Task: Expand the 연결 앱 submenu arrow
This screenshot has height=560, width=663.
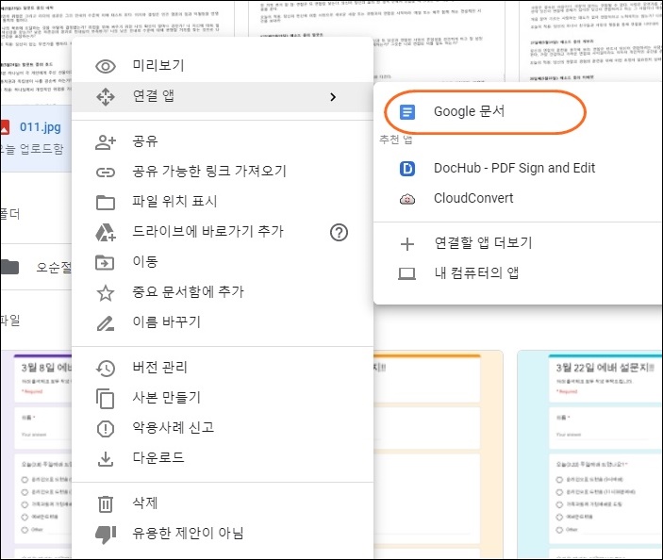Action: point(333,97)
